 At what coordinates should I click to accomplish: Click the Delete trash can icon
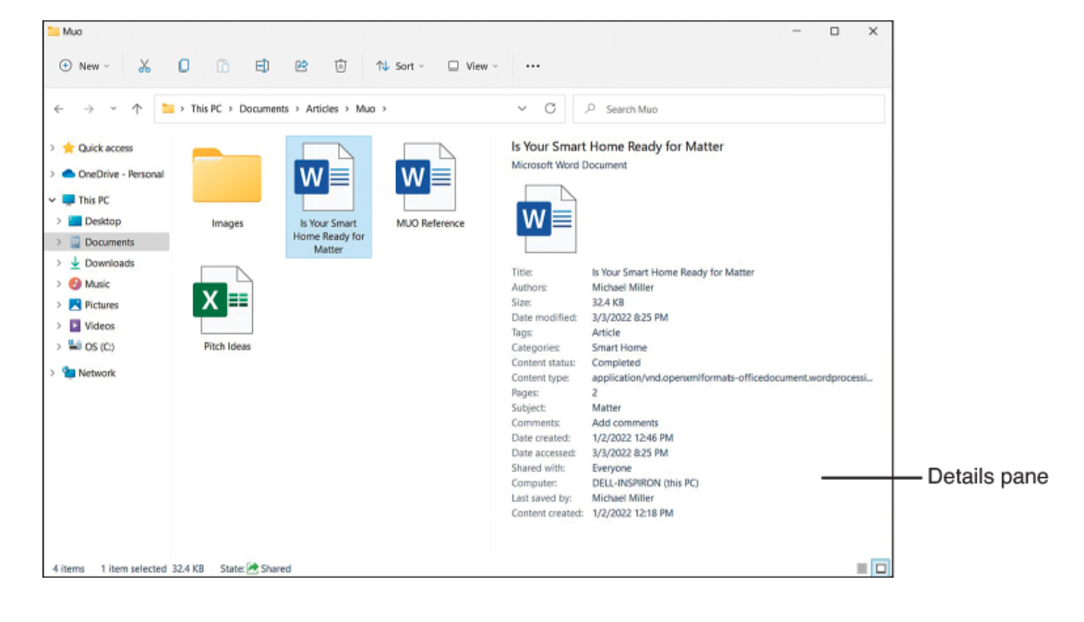point(341,66)
